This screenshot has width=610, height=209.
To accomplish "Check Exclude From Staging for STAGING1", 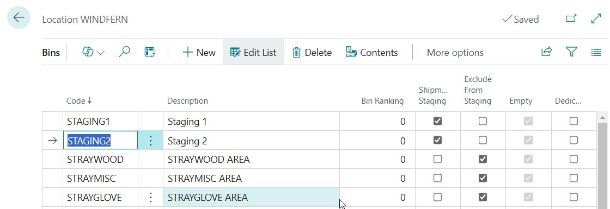I will coord(483,122).
